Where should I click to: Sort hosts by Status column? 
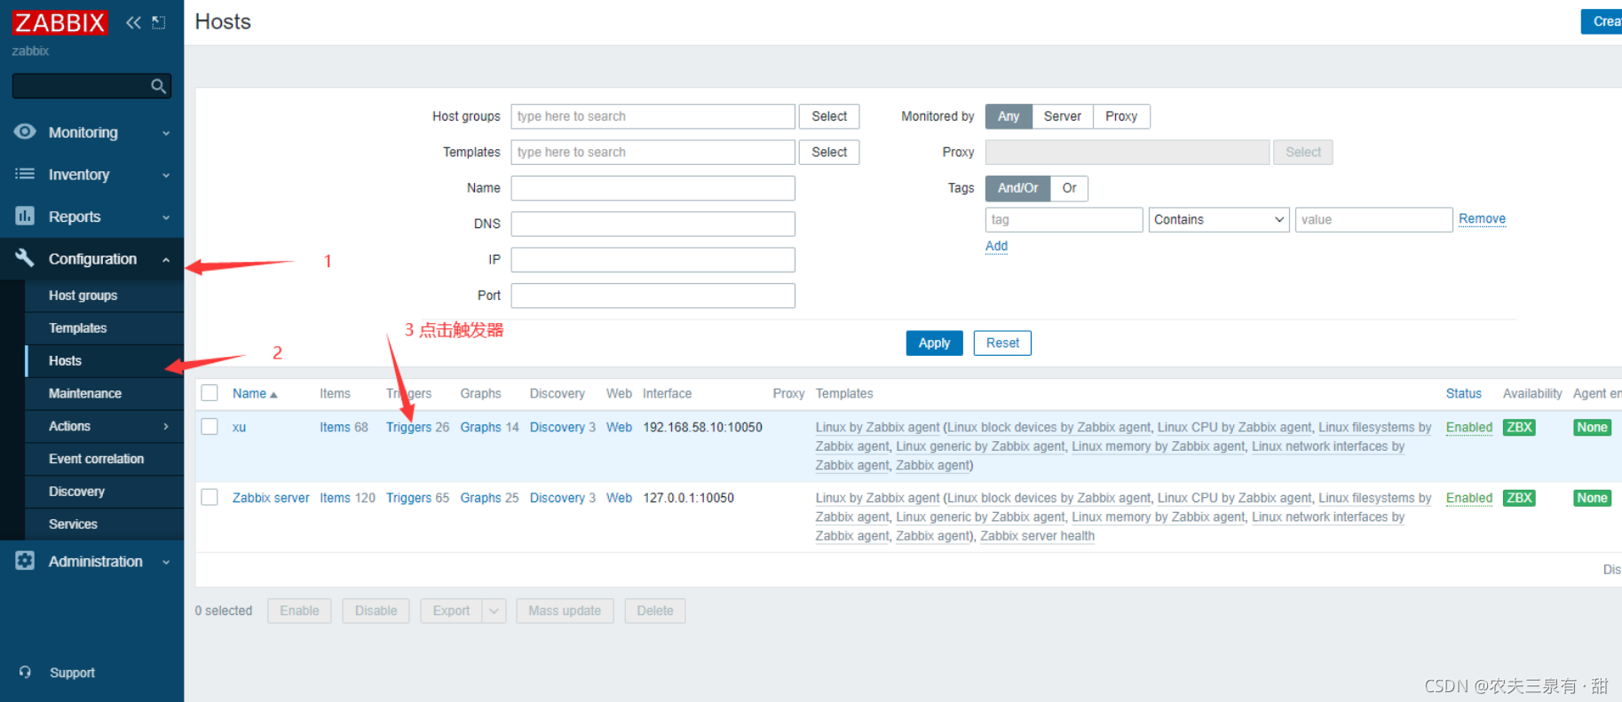tap(1463, 394)
